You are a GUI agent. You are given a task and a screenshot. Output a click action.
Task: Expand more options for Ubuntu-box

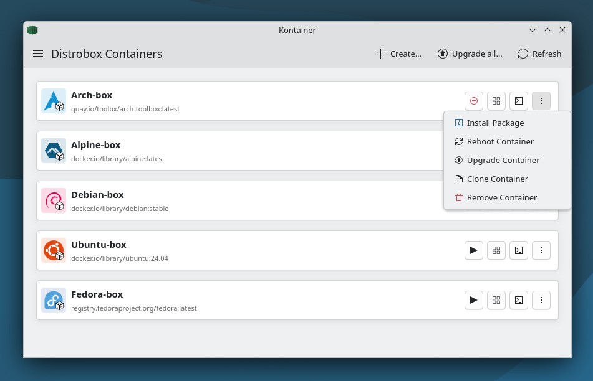click(x=541, y=250)
